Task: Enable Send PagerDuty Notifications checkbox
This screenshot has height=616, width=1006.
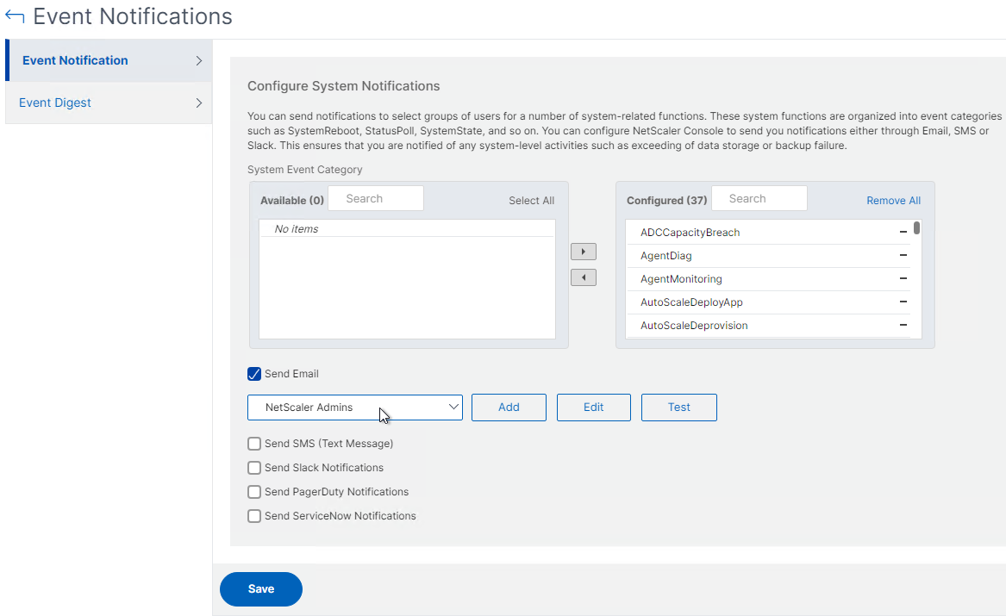Action: click(x=254, y=492)
